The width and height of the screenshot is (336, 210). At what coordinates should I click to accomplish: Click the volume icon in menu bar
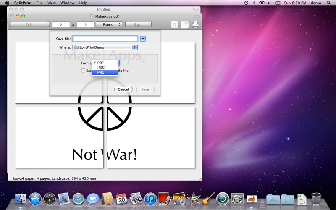tap(268, 3)
